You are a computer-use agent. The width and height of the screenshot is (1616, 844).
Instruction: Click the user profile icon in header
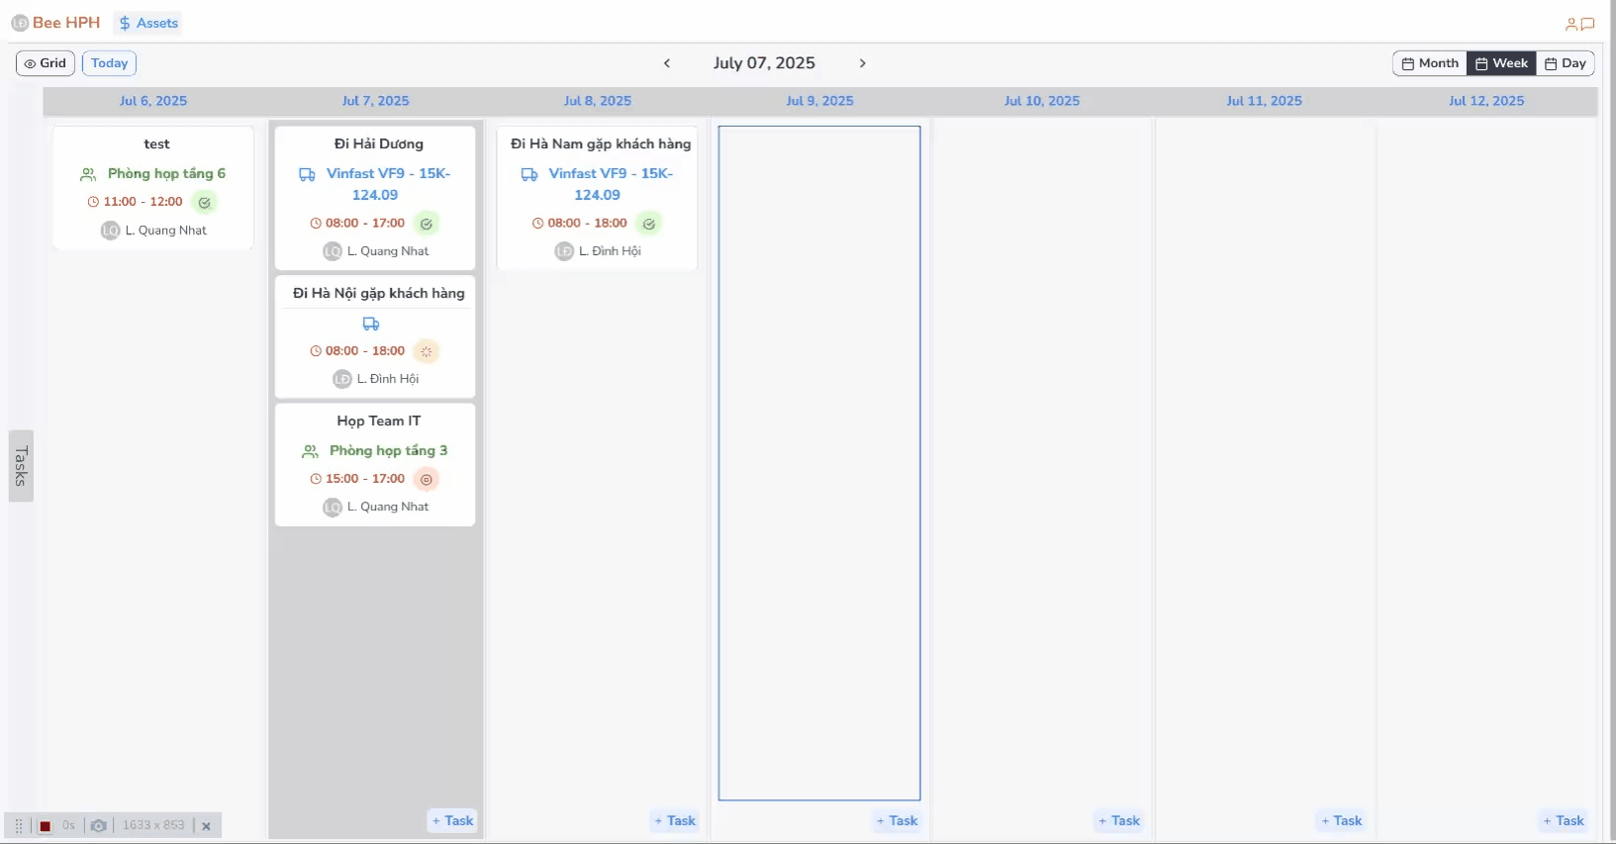pos(1570,24)
